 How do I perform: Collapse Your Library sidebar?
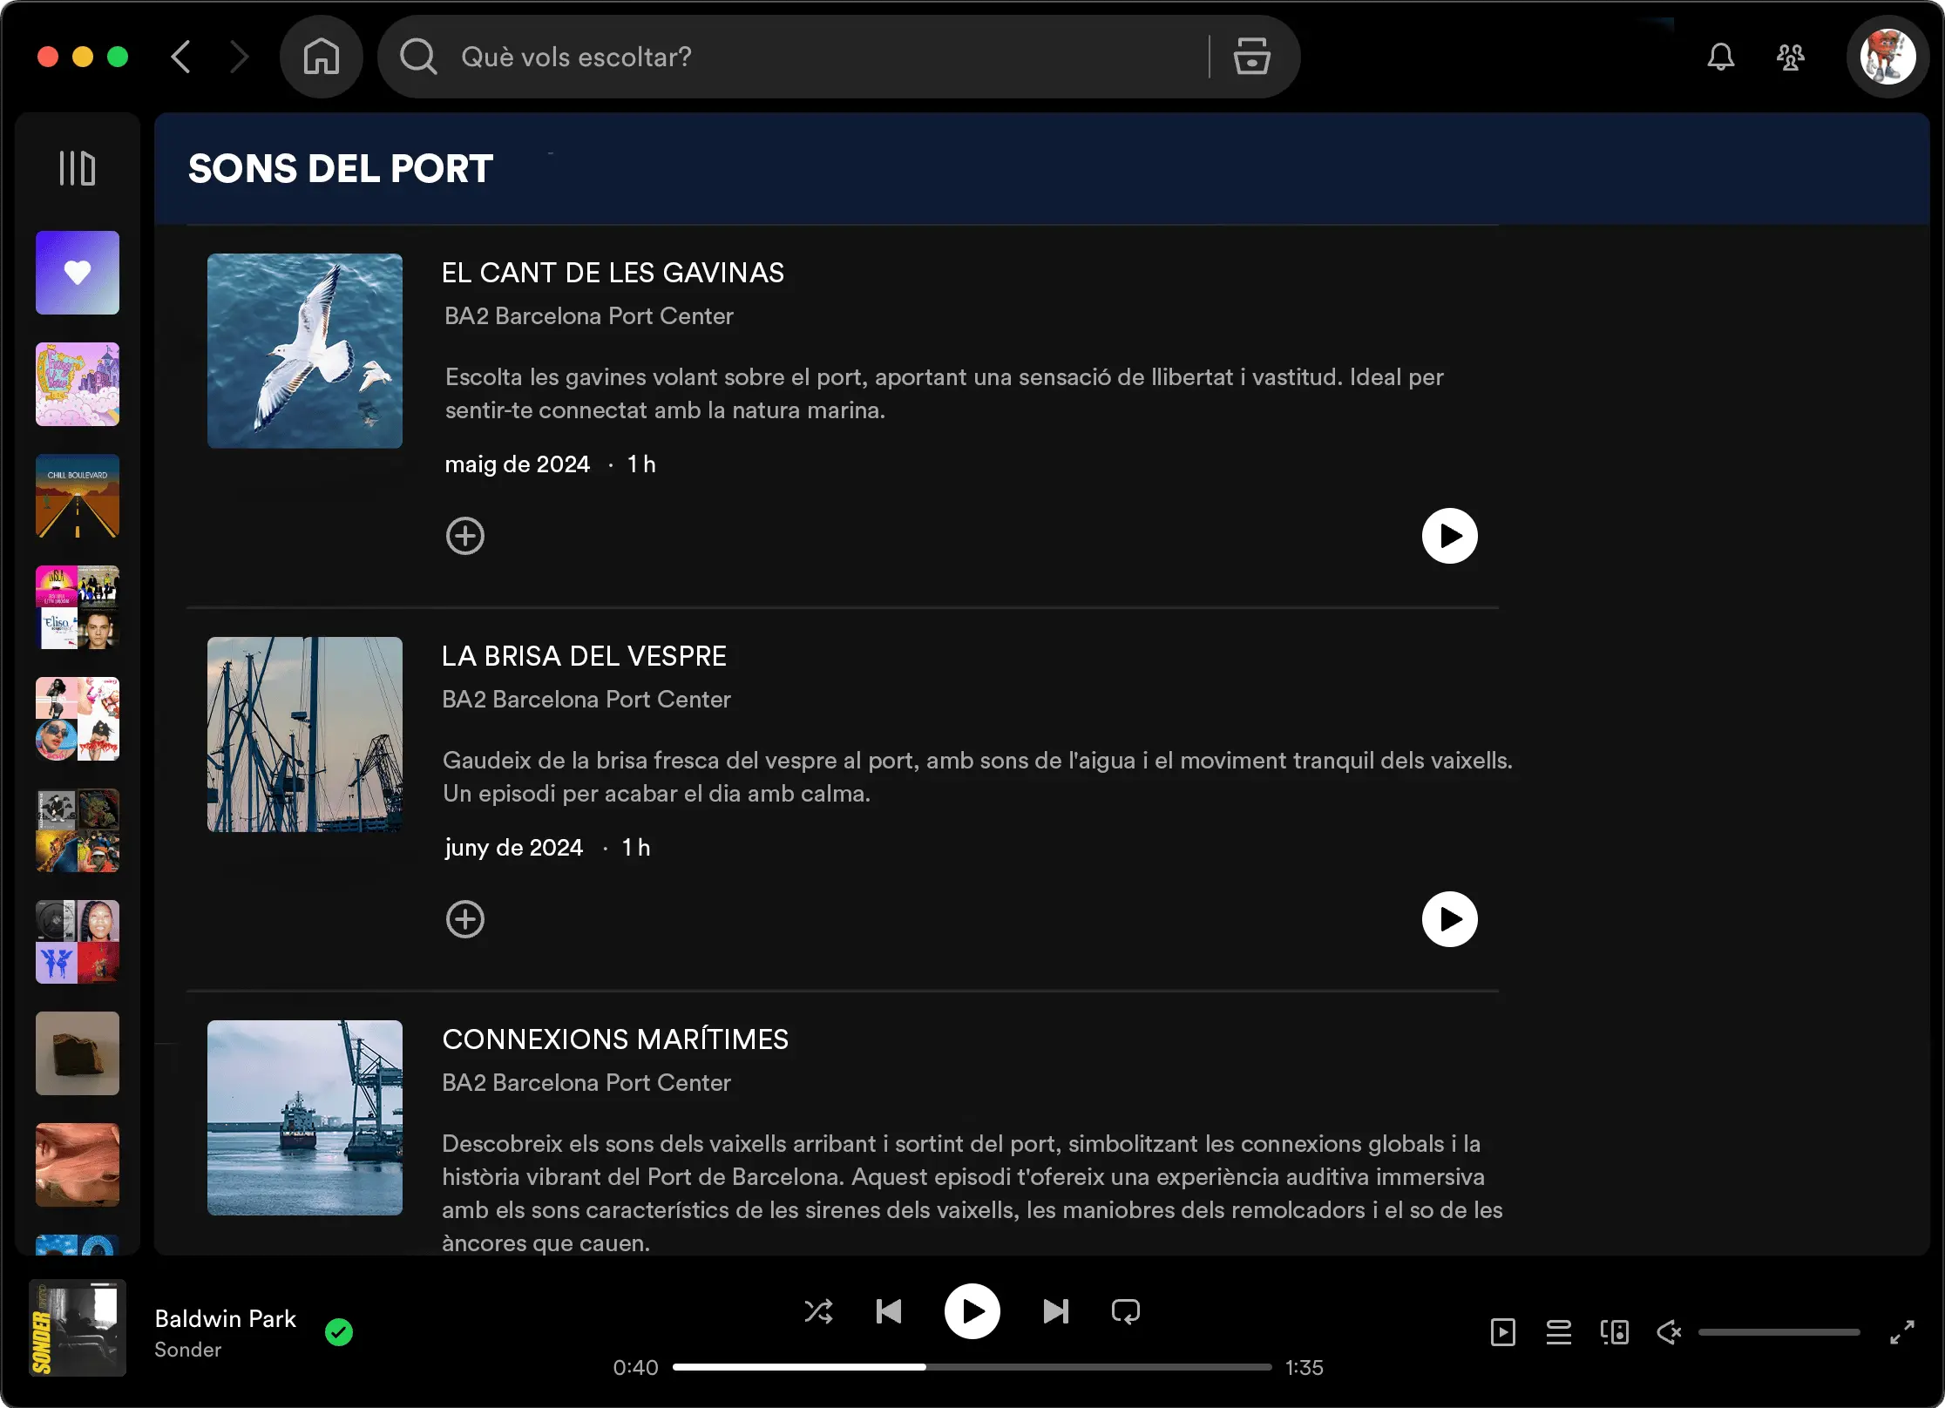[77, 166]
